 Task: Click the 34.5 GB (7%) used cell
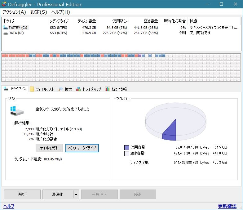coord(117,28)
